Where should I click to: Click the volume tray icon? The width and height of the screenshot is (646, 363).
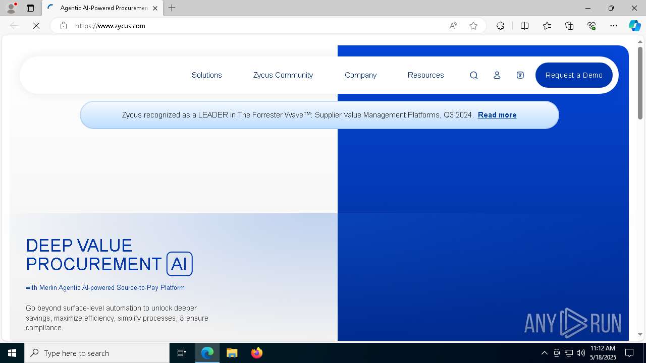click(x=580, y=353)
